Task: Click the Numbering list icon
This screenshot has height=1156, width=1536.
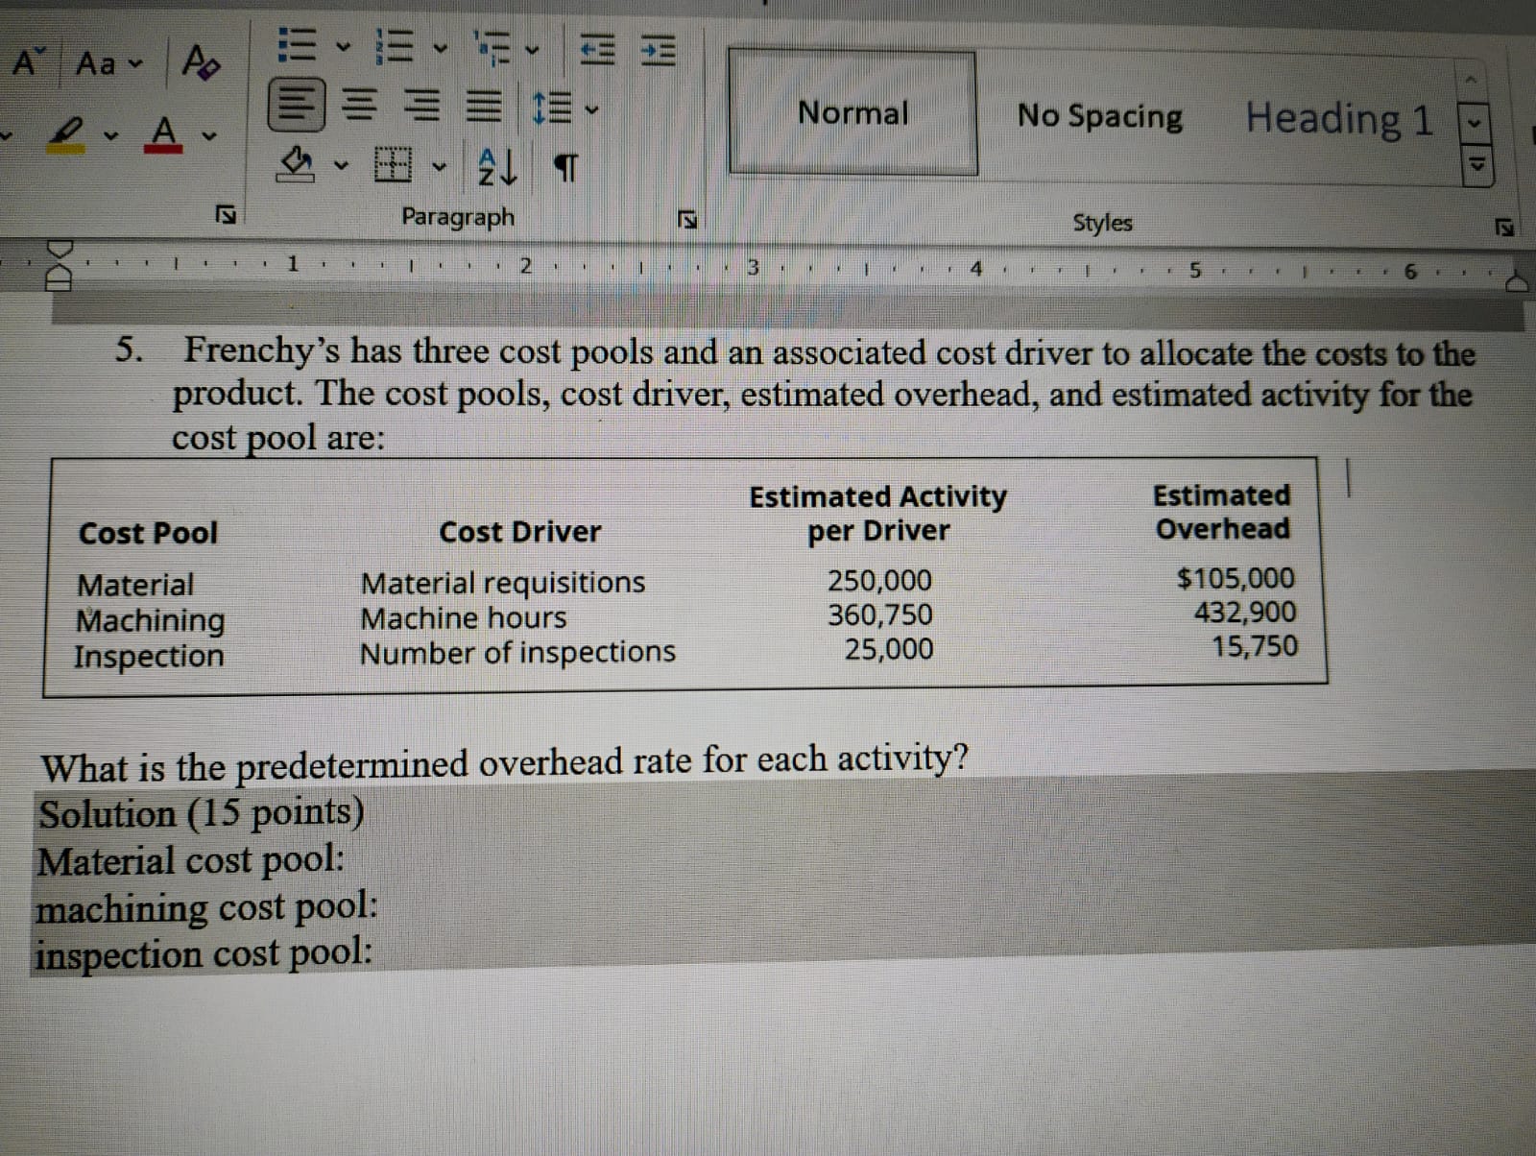Action: [x=395, y=45]
